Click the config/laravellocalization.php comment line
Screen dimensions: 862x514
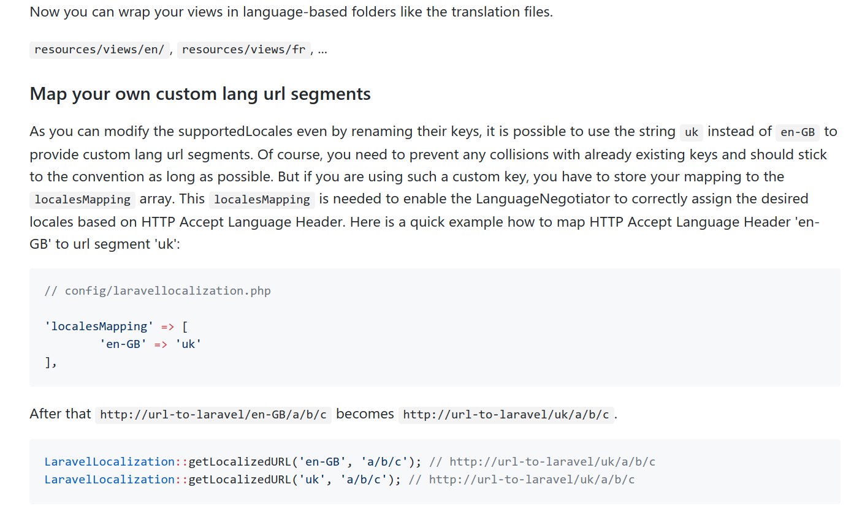pyautogui.click(x=158, y=290)
